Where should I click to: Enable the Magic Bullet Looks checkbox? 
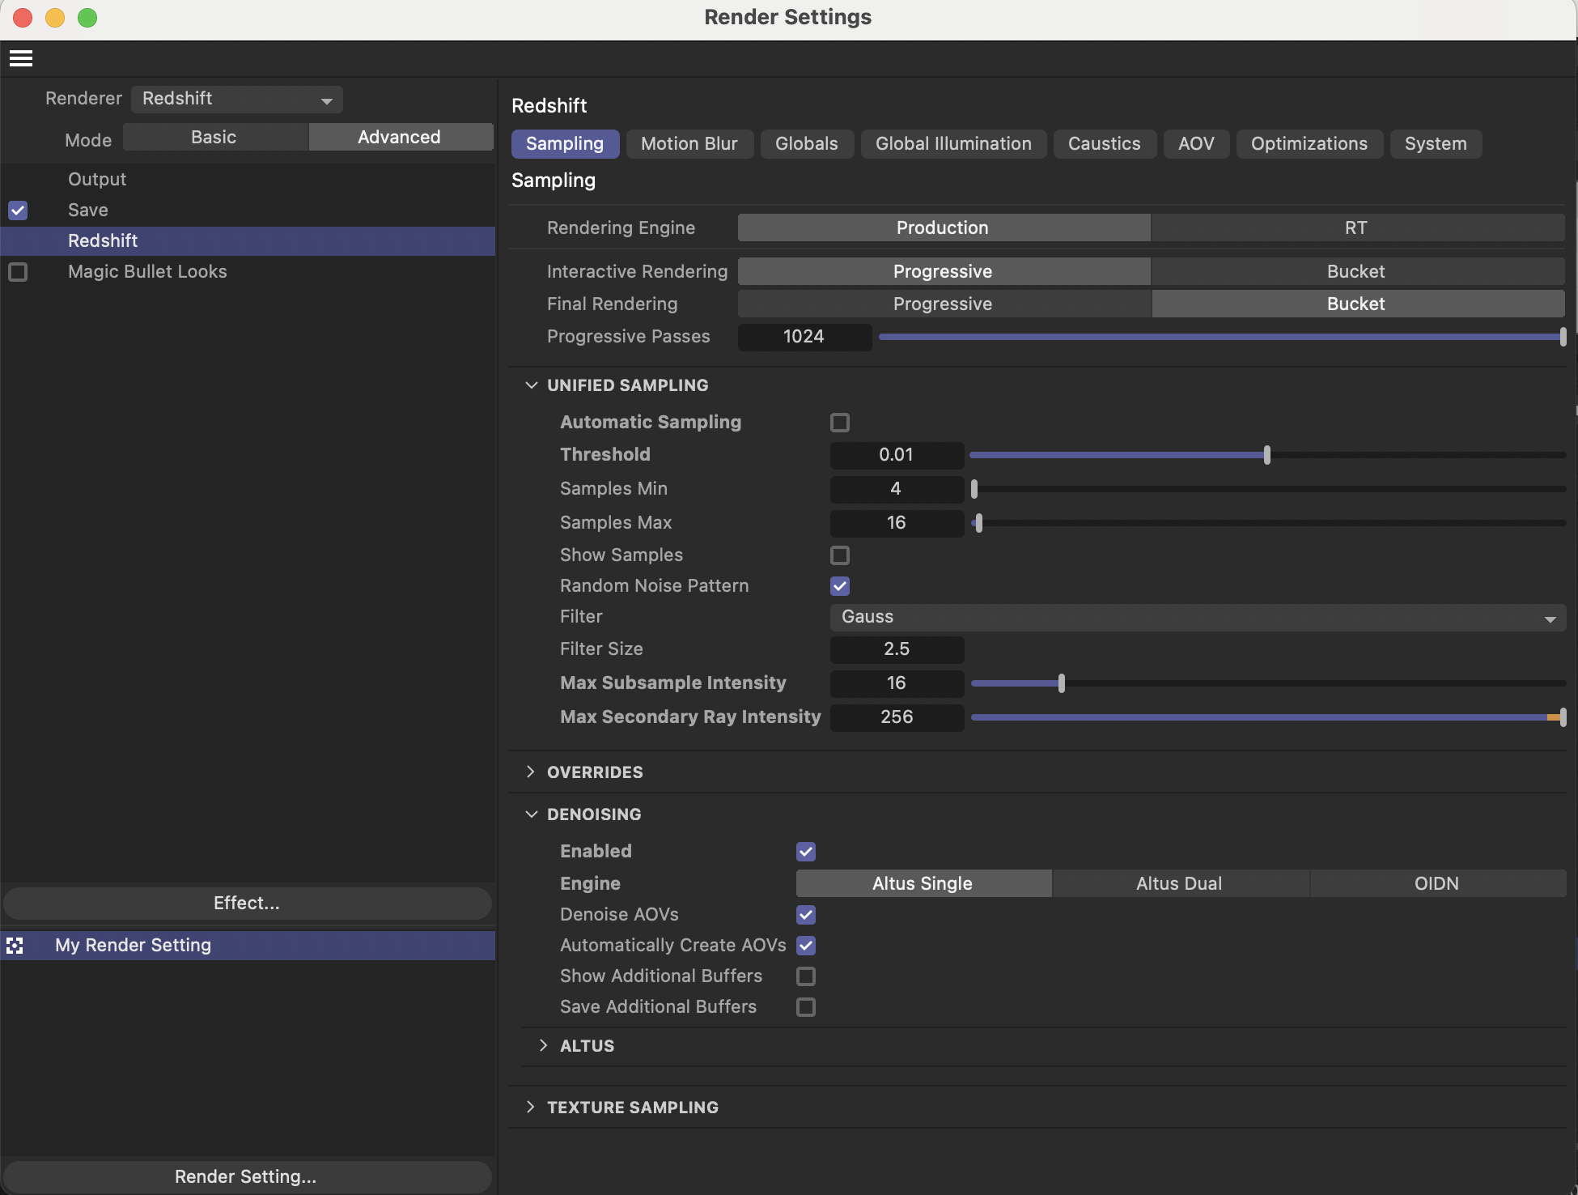pyautogui.click(x=18, y=272)
